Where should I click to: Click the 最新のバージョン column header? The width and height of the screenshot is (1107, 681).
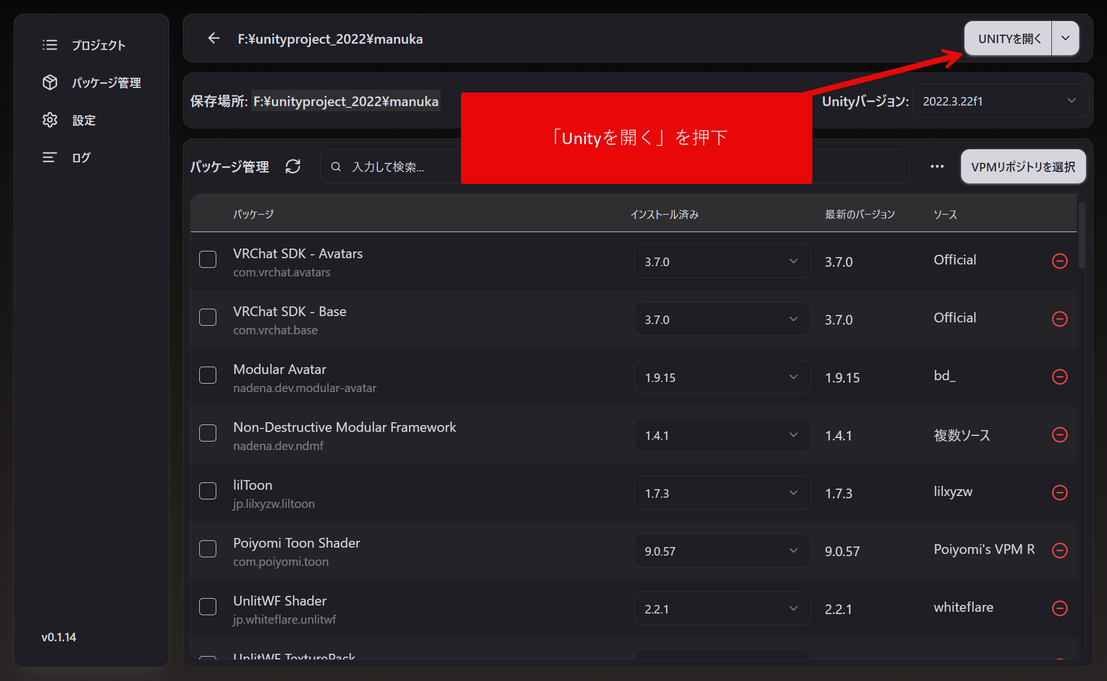pyautogui.click(x=859, y=214)
